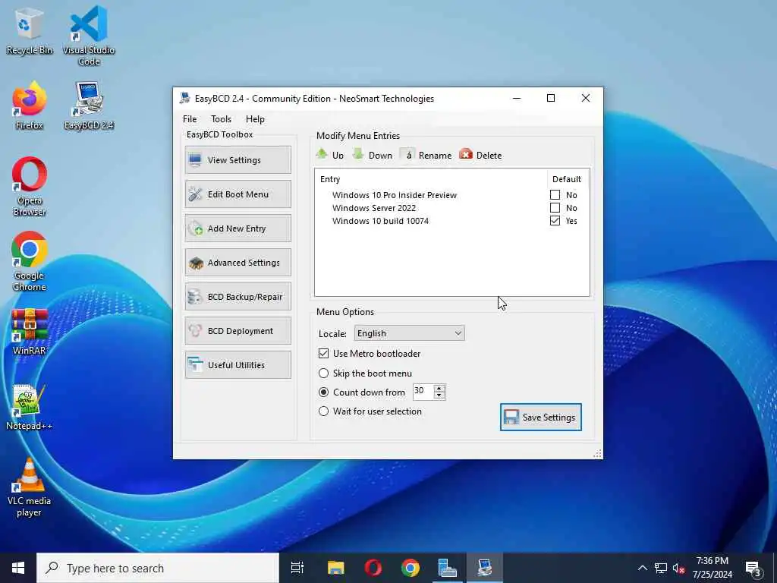Open Google Chrome desktop icon
This screenshot has height=583, width=777.
pyautogui.click(x=30, y=262)
